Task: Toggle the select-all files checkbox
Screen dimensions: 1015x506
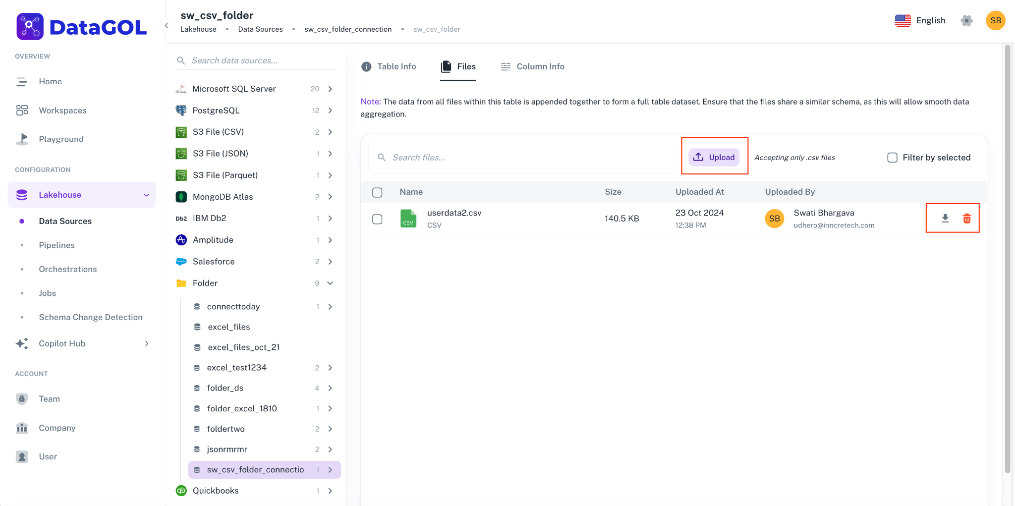Action: click(x=377, y=192)
